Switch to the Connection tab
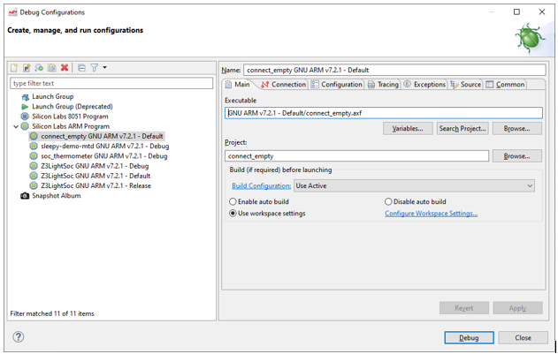The height and width of the screenshot is (354, 558). click(283, 85)
